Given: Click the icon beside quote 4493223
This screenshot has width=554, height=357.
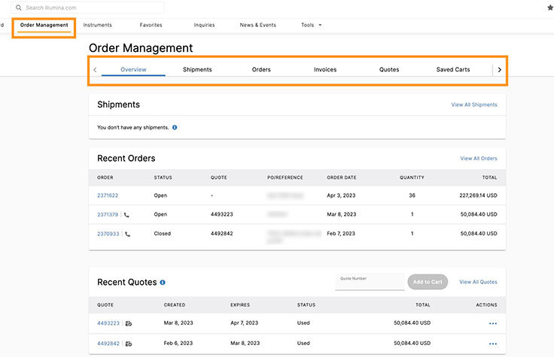Looking at the screenshot, I should pyautogui.click(x=129, y=323).
